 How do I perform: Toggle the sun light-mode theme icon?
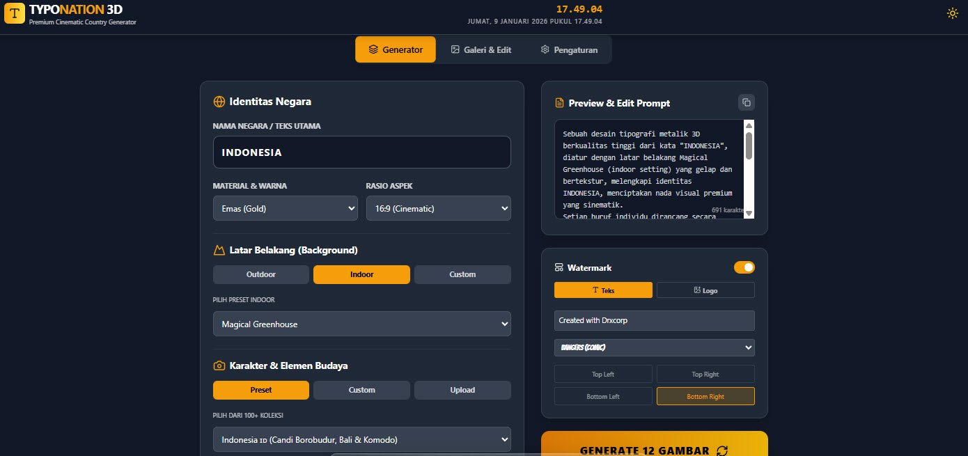pos(953,13)
